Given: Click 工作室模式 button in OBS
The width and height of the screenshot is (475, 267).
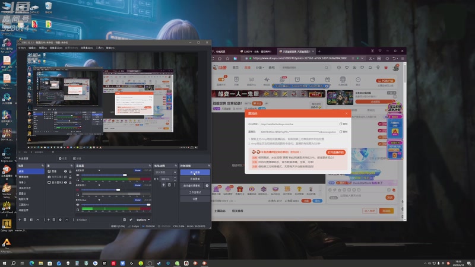Looking at the screenshot, I should click(x=195, y=192).
